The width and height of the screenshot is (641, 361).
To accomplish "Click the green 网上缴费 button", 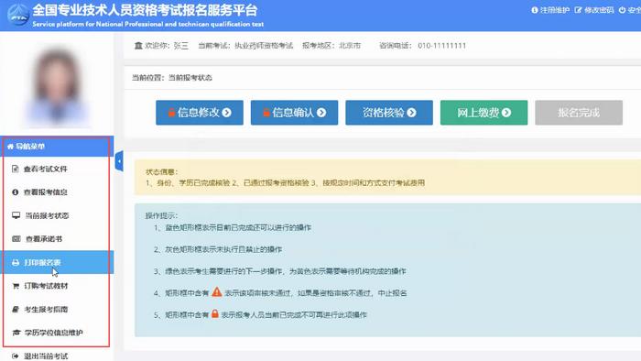I will (x=484, y=113).
